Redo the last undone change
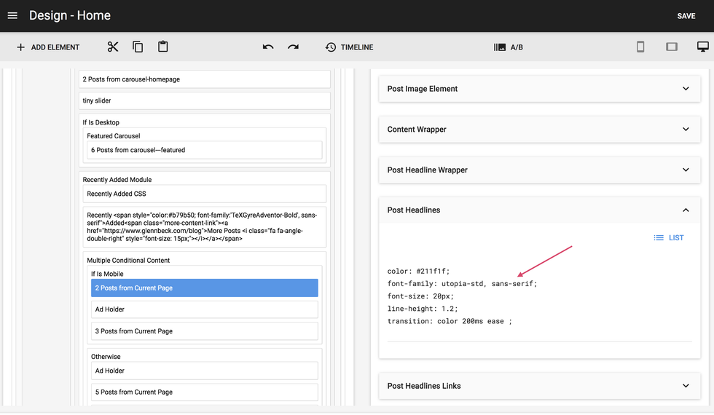Screen dimensions: 714x415 (293, 47)
